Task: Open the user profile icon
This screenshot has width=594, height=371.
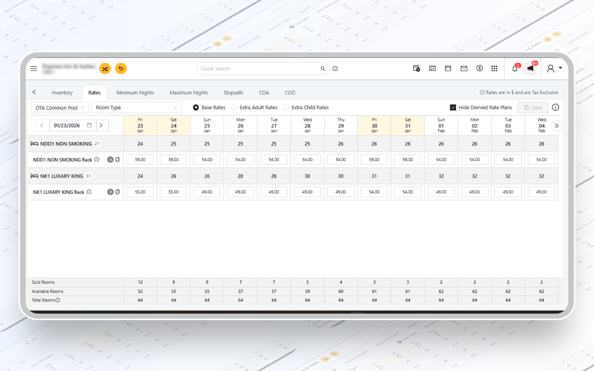Action: coord(551,68)
